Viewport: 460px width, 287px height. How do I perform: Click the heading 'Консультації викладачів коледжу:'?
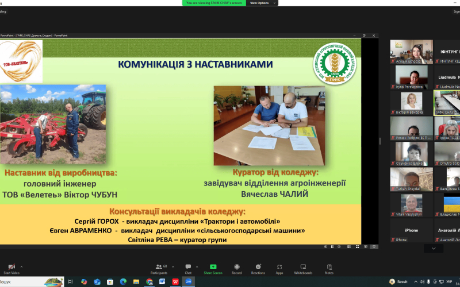(178, 211)
